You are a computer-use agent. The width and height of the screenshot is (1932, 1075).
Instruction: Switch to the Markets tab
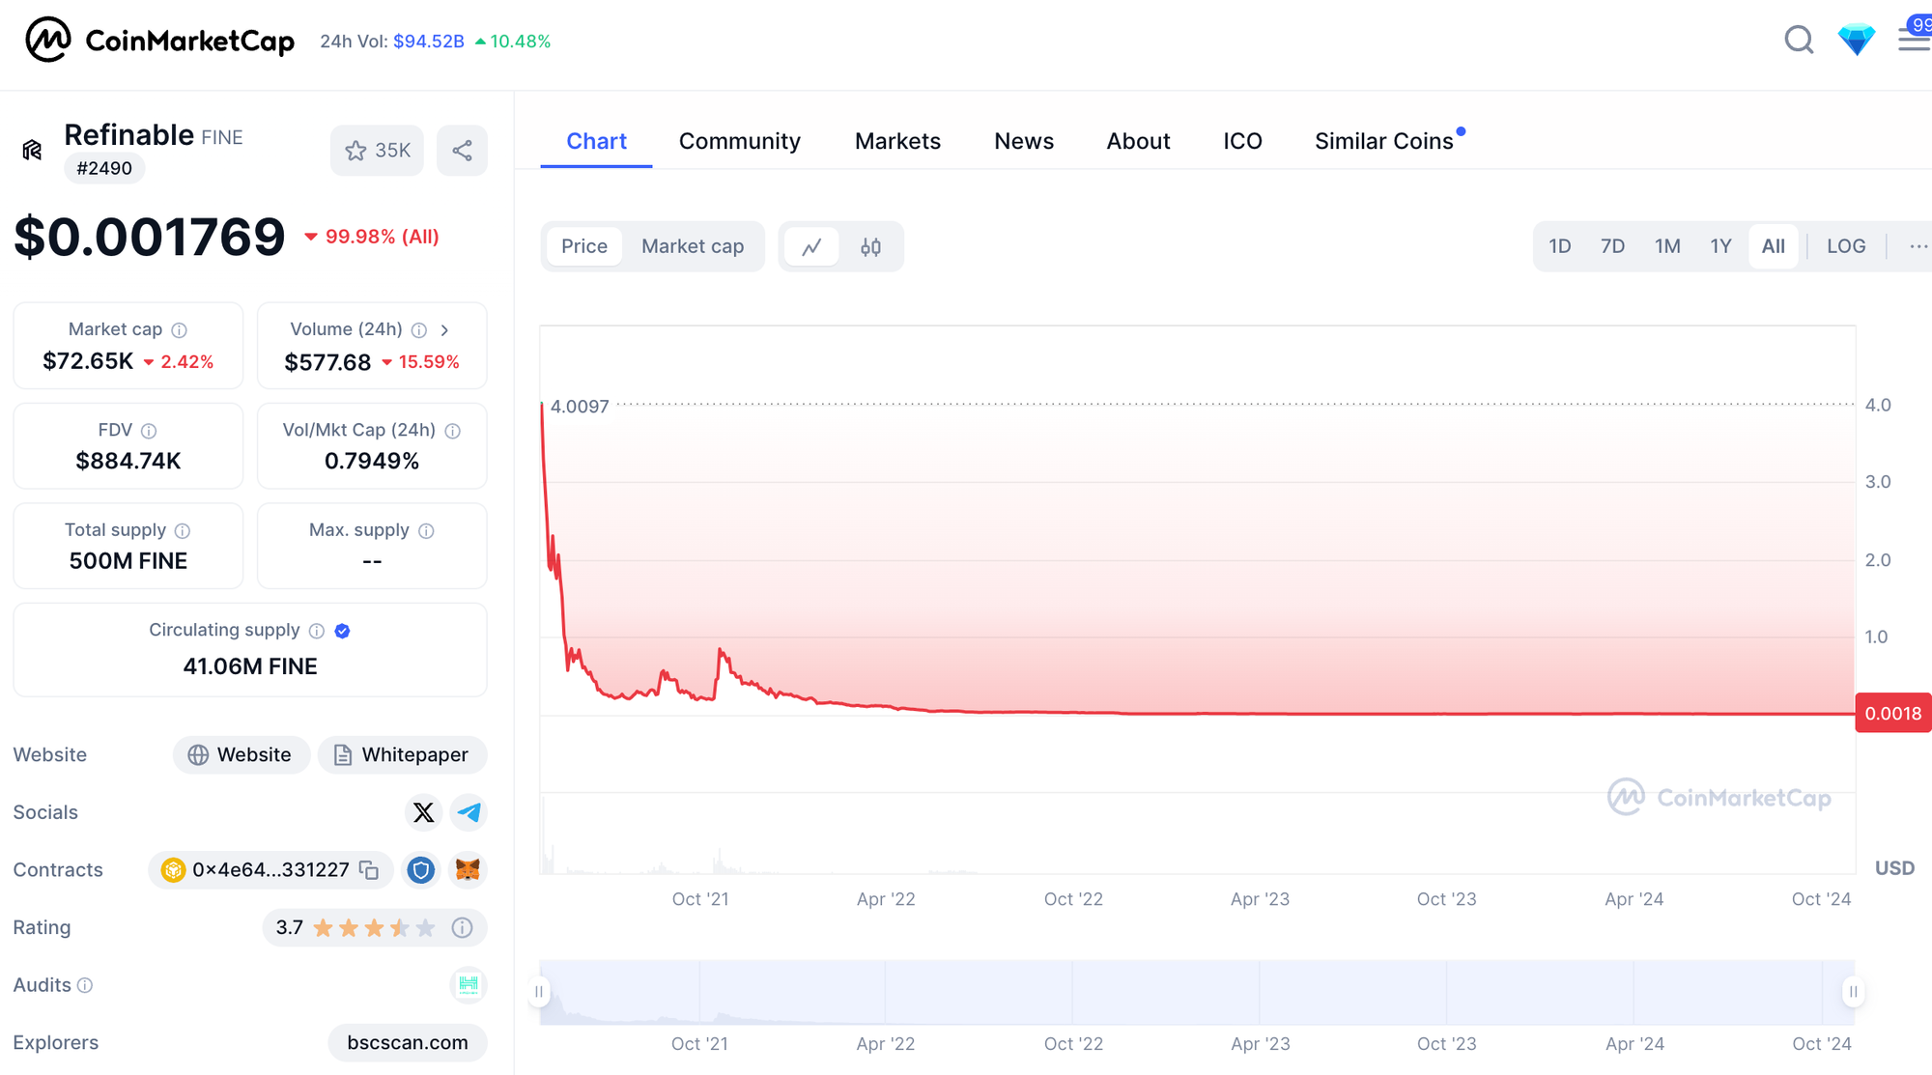coord(896,141)
